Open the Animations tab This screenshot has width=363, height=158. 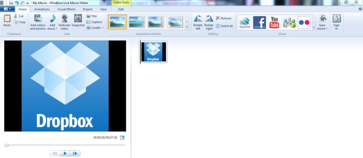click(42, 9)
